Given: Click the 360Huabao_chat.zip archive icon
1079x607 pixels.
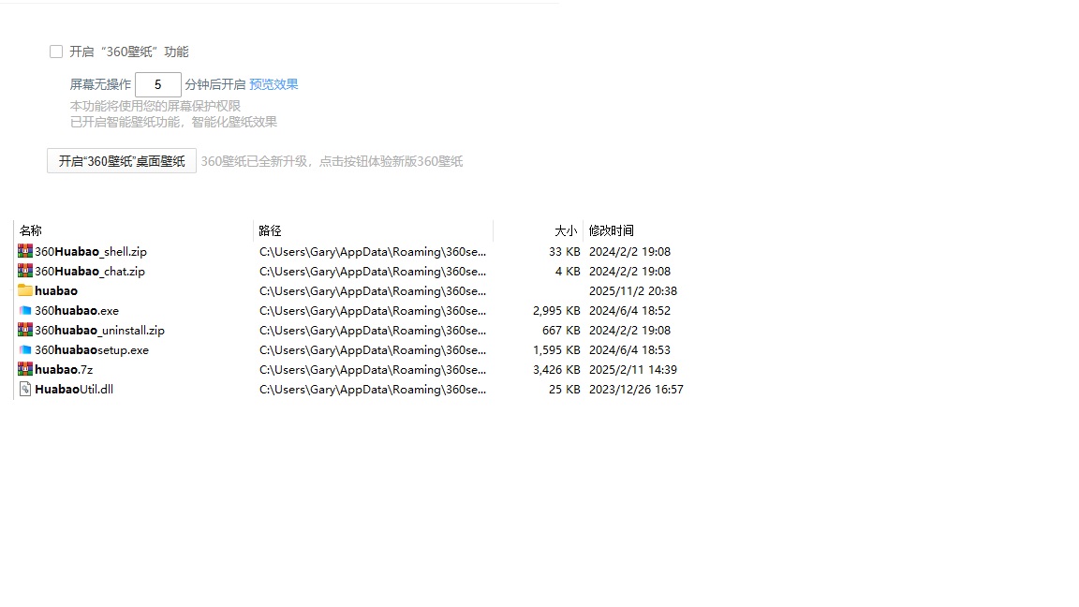Looking at the screenshot, I should pos(25,271).
